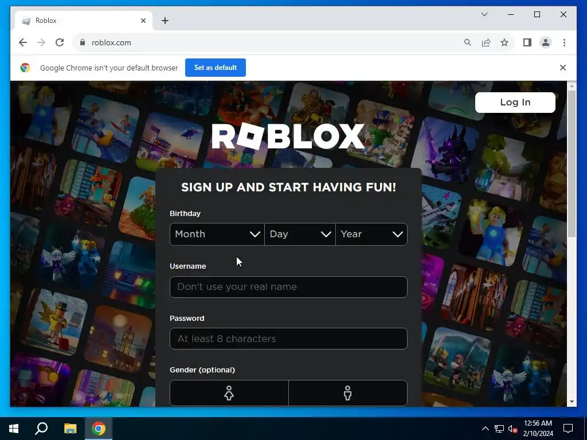Bookmark this tab with the star icon
Image resolution: width=587 pixels, height=440 pixels.
coord(504,42)
